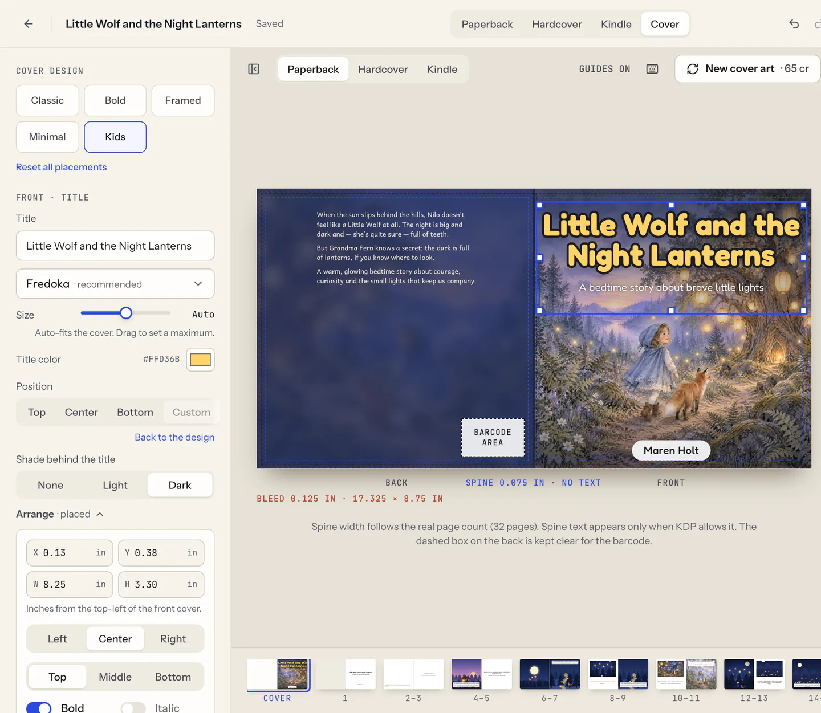Click the undo arrow icon
Viewport: 821px width, 713px height.
click(794, 24)
